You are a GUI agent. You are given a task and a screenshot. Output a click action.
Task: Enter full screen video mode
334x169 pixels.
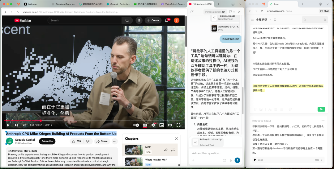178,125
